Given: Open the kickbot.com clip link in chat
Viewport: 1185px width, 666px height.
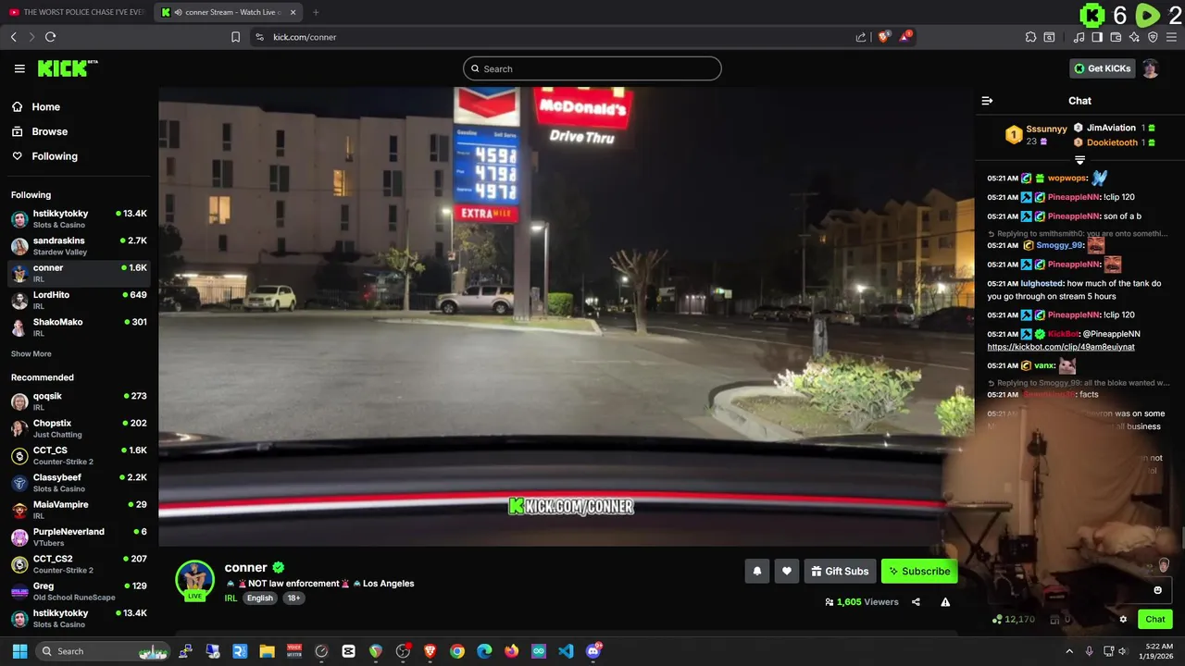Looking at the screenshot, I should 1061,347.
